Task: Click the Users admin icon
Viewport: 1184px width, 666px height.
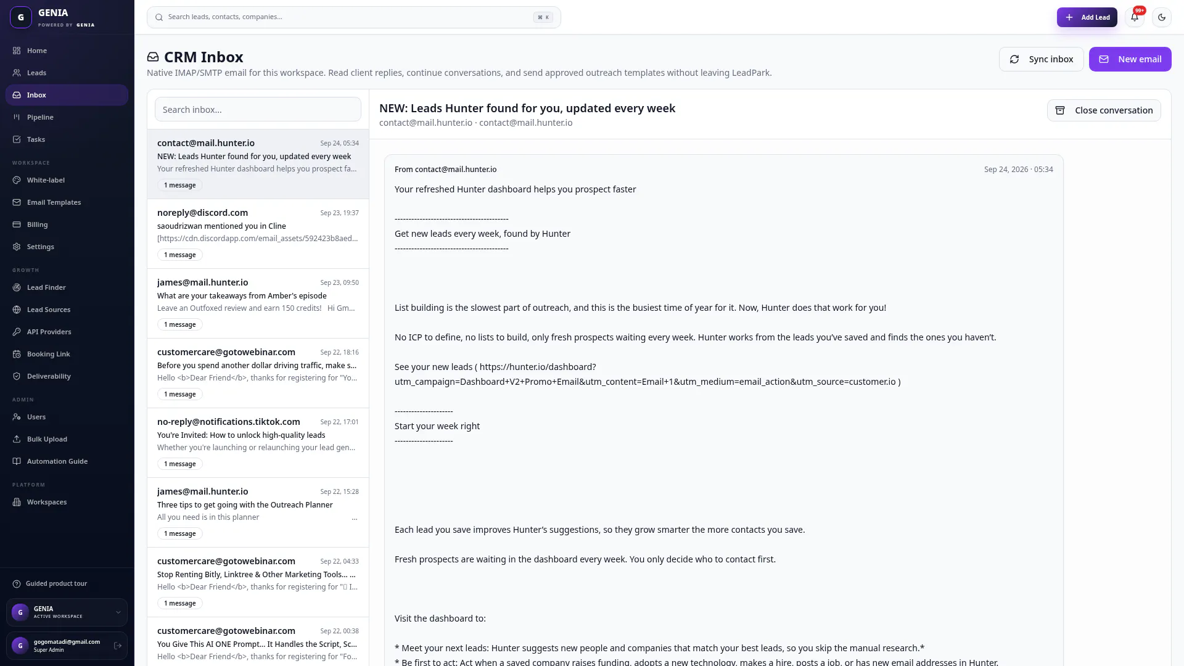Action: coord(17,417)
